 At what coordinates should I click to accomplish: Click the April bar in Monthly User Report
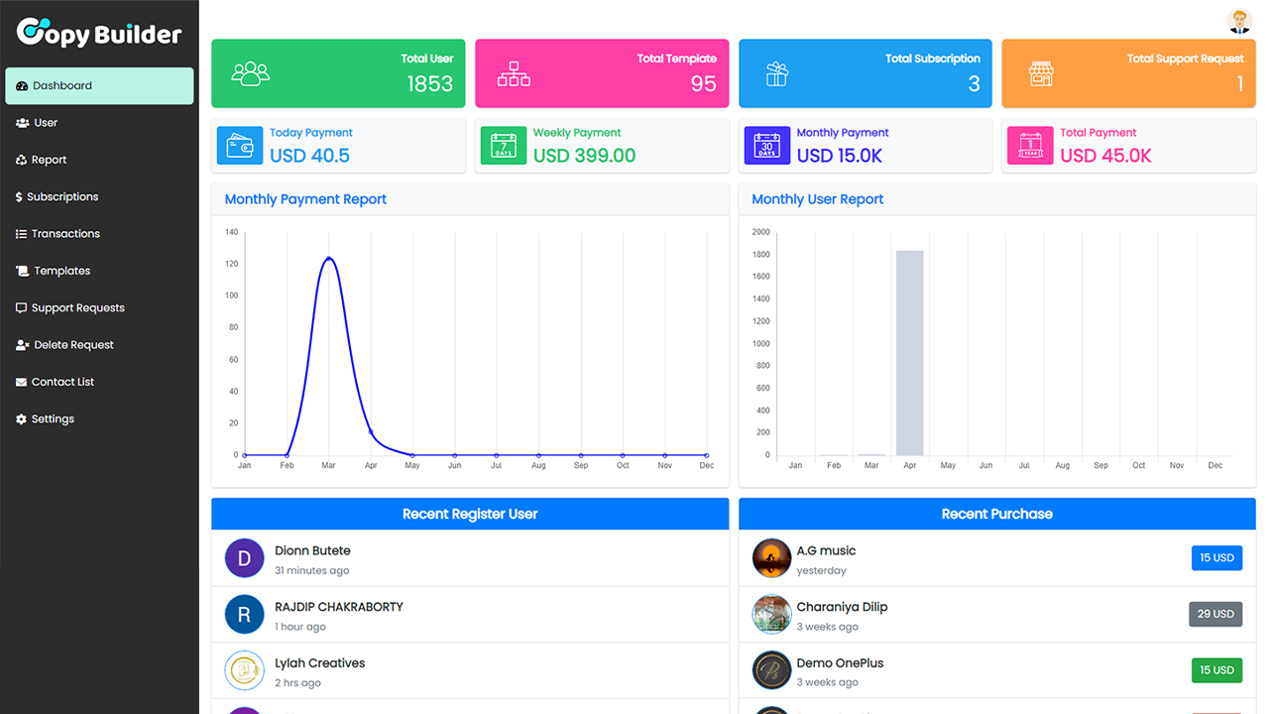[x=909, y=352]
